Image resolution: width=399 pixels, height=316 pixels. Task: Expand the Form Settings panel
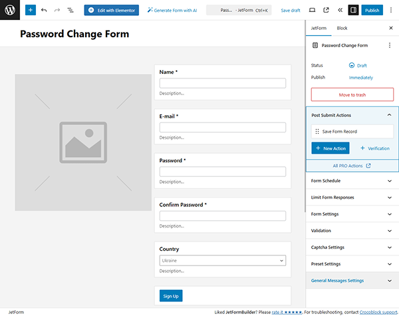[352, 214]
